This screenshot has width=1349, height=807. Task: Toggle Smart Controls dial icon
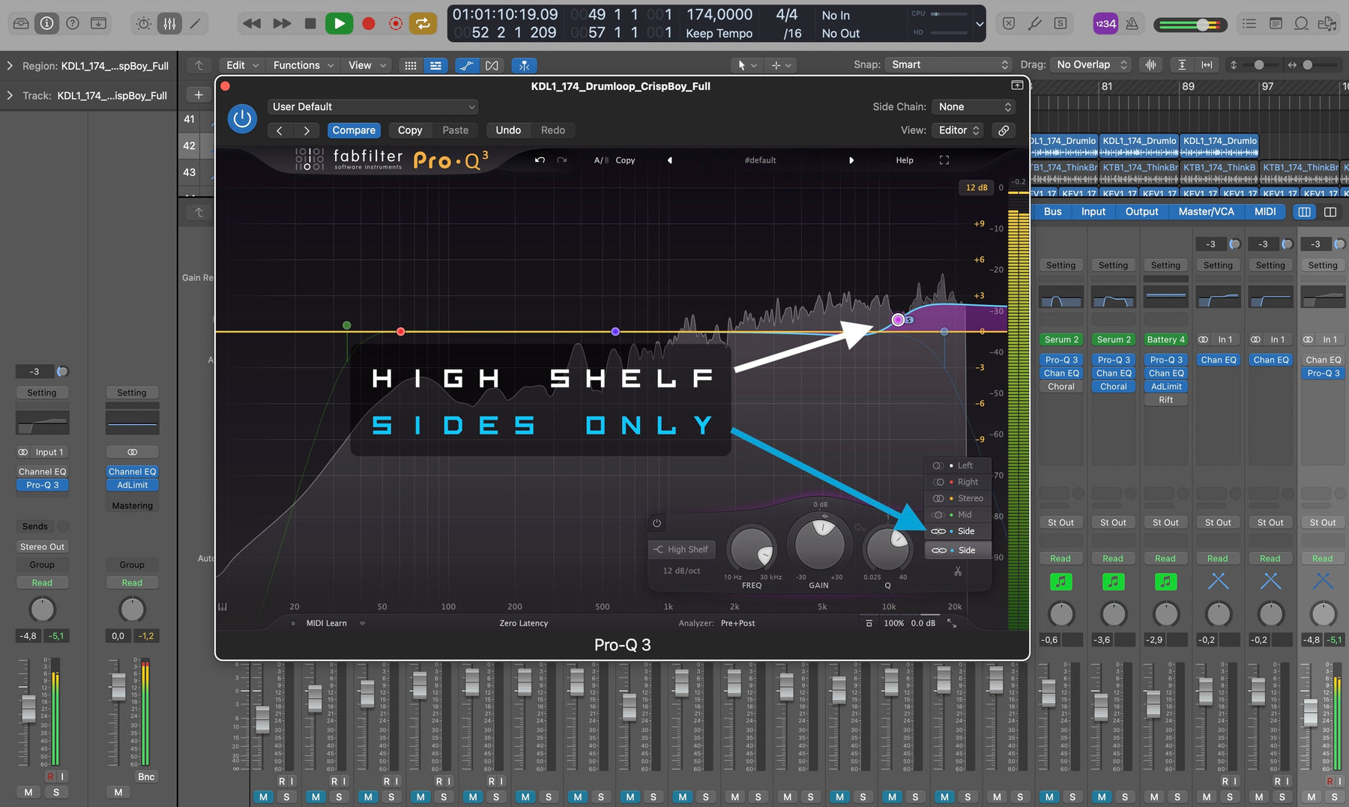click(x=144, y=23)
